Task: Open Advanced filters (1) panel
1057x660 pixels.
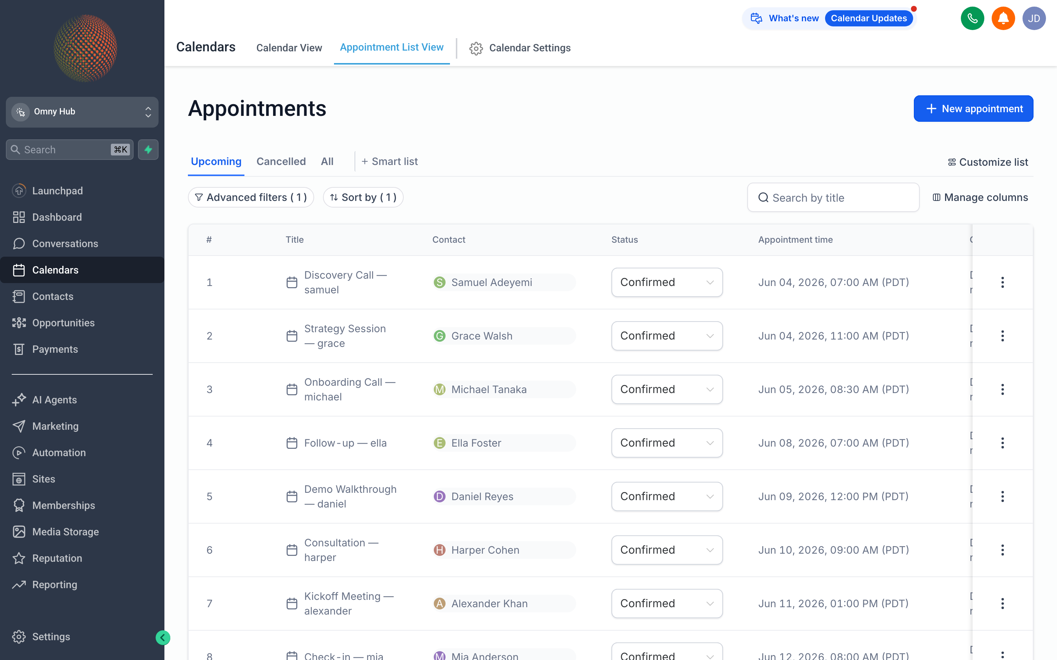Action: pos(251,197)
